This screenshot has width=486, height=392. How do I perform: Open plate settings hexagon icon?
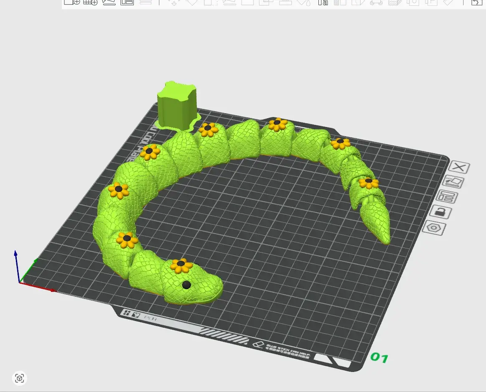click(x=434, y=228)
